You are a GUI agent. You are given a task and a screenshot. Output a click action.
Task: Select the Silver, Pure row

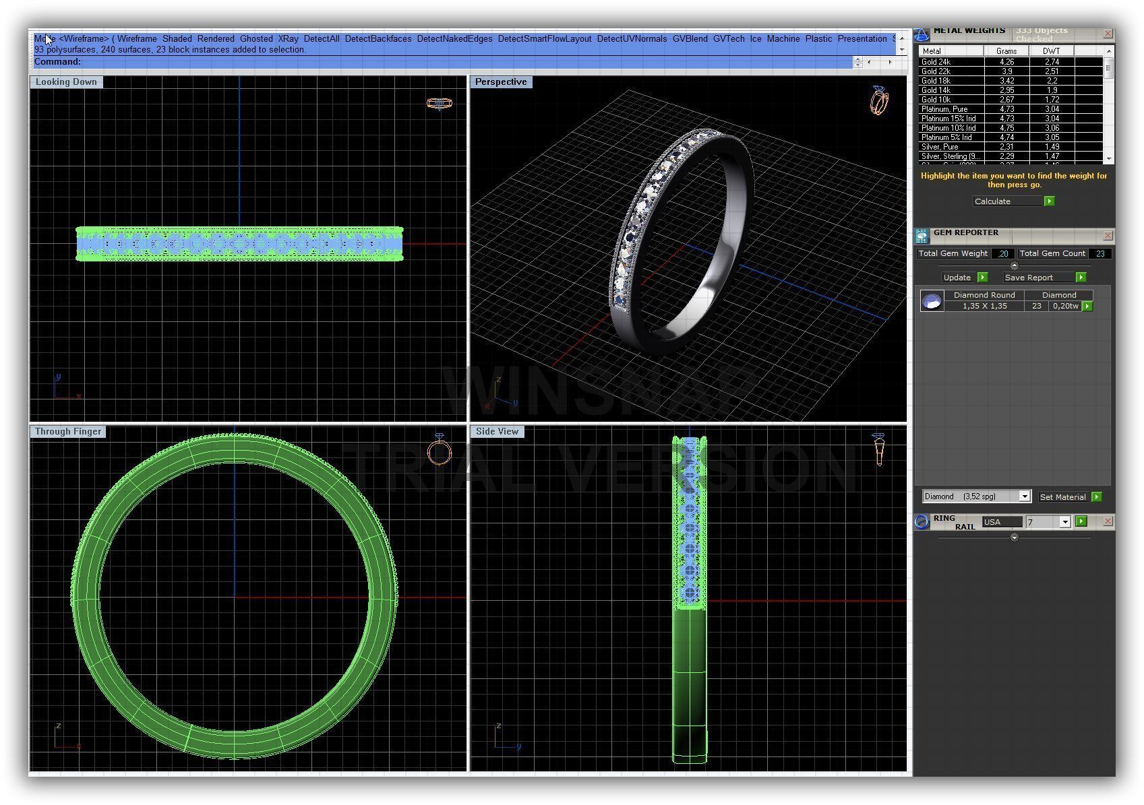click(1011, 147)
